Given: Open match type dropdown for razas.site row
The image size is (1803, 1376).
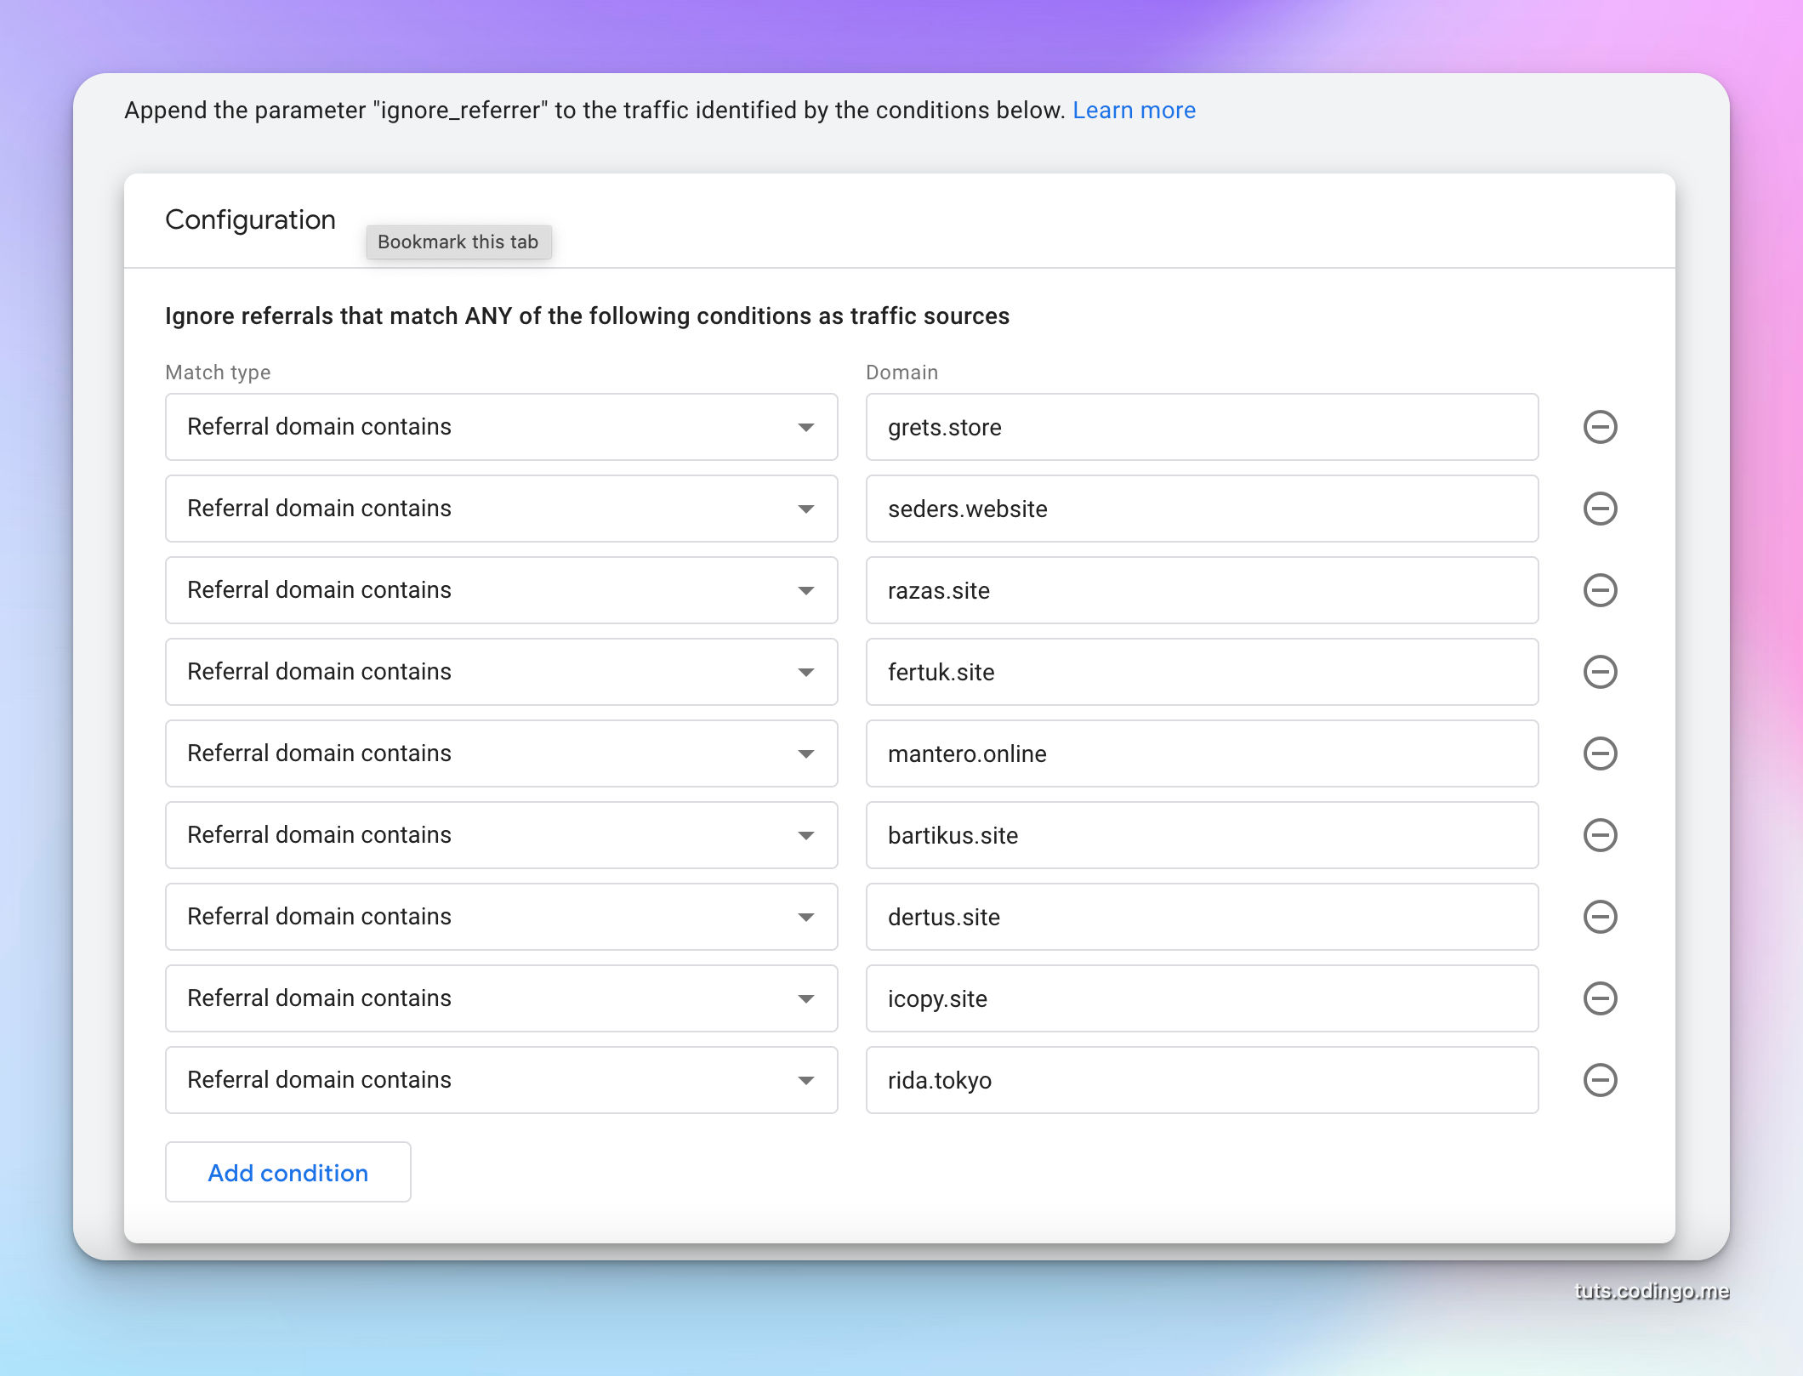Looking at the screenshot, I should (x=502, y=590).
